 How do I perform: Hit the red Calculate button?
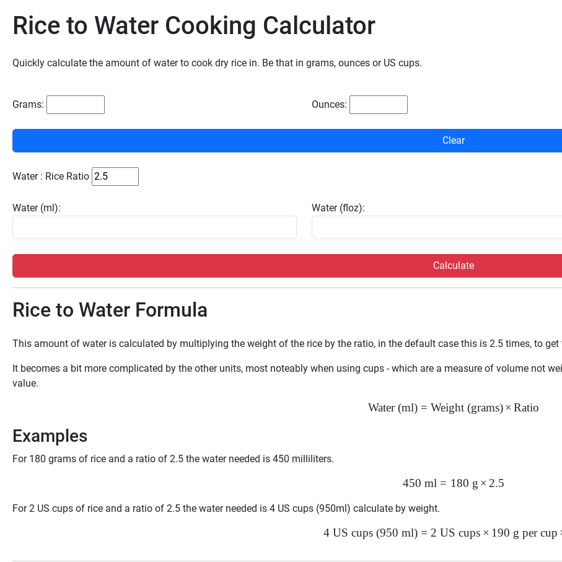[453, 266]
